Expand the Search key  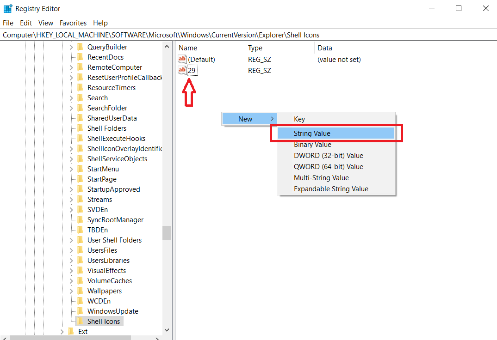(71, 98)
